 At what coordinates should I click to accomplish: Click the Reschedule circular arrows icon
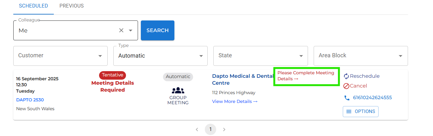click(x=346, y=76)
